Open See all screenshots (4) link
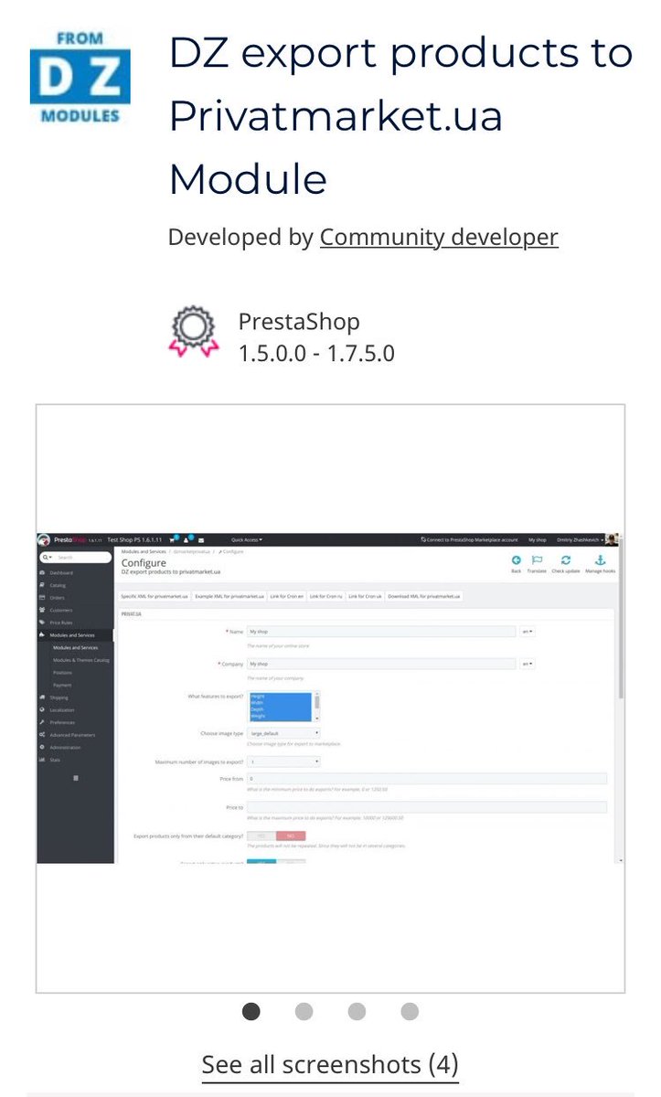 click(x=330, y=1064)
